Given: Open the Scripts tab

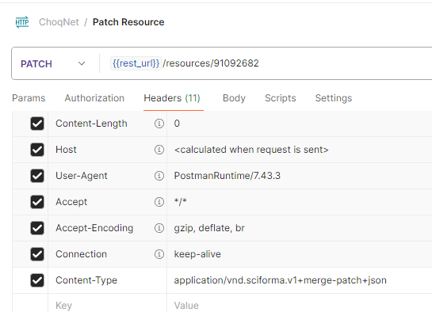Looking at the screenshot, I should [280, 98].
